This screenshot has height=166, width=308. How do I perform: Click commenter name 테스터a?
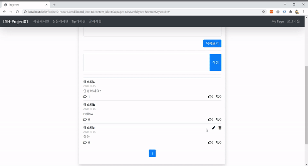coord(89,82)
